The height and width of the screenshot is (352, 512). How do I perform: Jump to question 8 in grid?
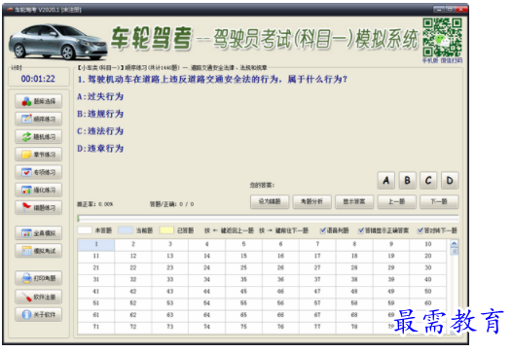tap(354, 244)
